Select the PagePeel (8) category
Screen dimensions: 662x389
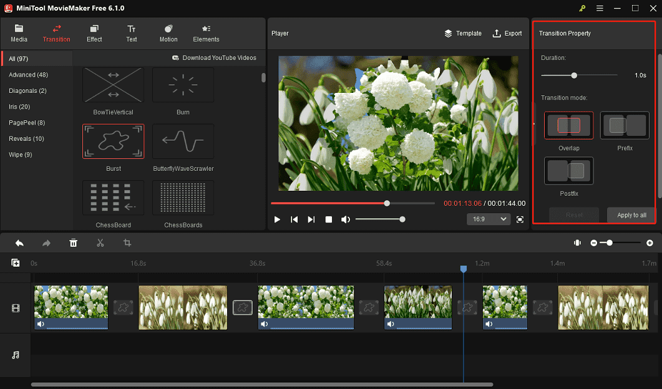(27, 123)
